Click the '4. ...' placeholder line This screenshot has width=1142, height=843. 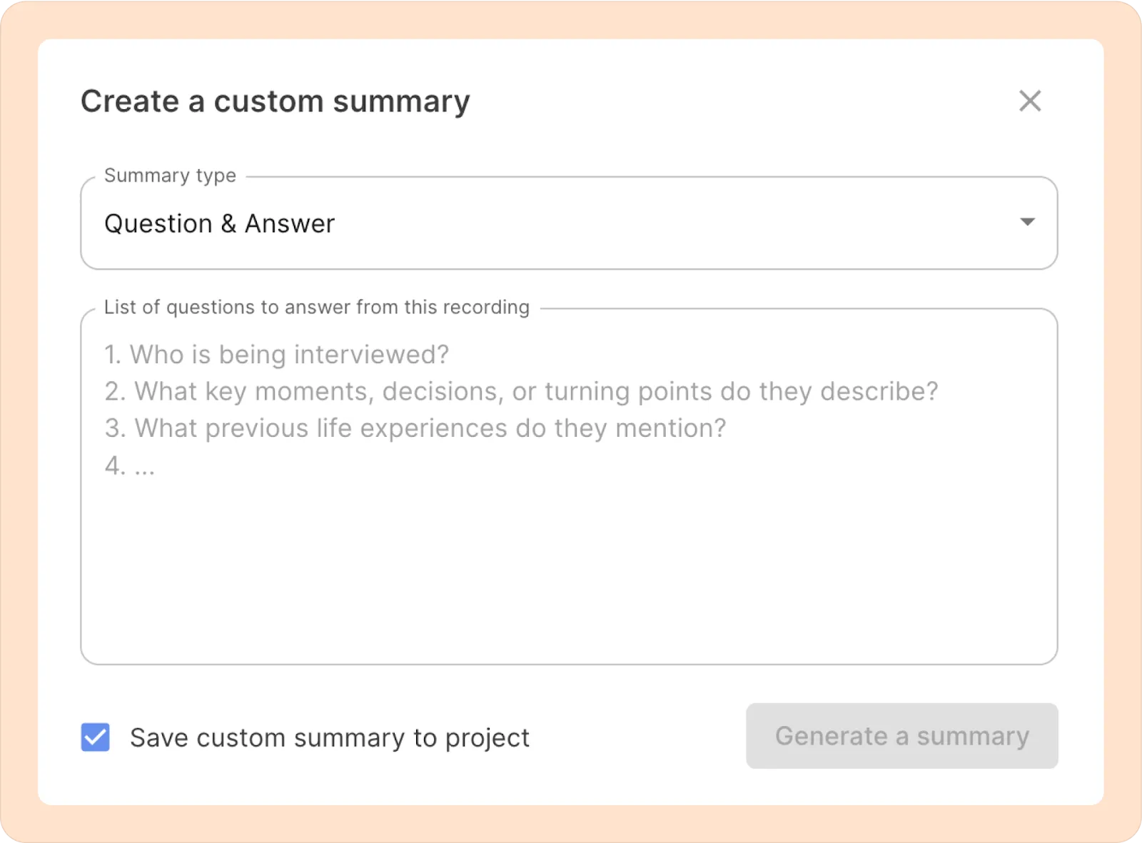point(129,466)
